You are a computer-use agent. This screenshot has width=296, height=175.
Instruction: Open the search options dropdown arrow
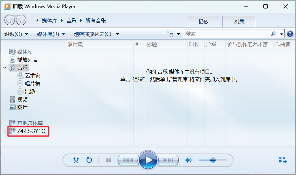282,34
